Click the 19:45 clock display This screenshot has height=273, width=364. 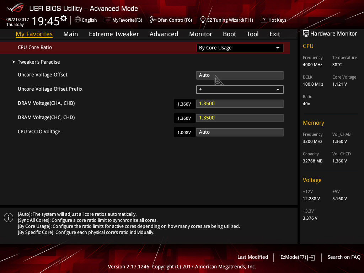46,21
